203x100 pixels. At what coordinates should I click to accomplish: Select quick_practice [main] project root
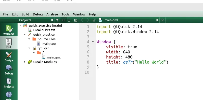coord(45,26)
